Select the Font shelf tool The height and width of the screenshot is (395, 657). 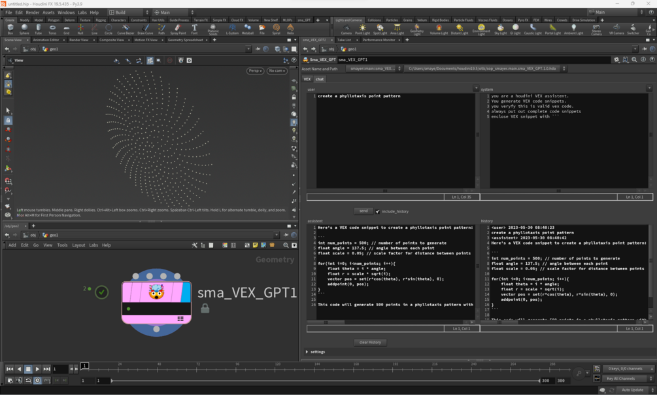[x=194, y=29]
